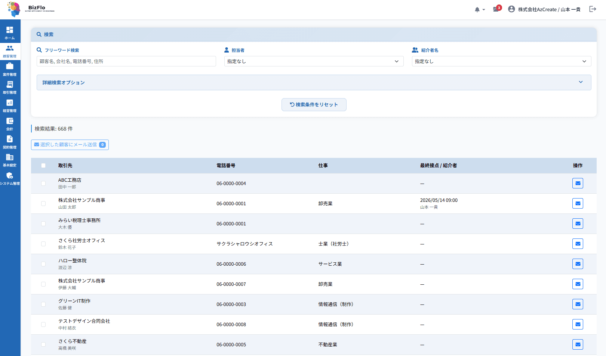Open the 担当者 dropdown
Screen dimensions: 606x356
click(x=314, y=61)
